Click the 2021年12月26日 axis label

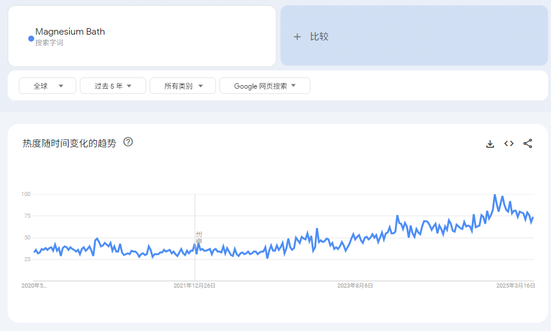pos(194,286)
